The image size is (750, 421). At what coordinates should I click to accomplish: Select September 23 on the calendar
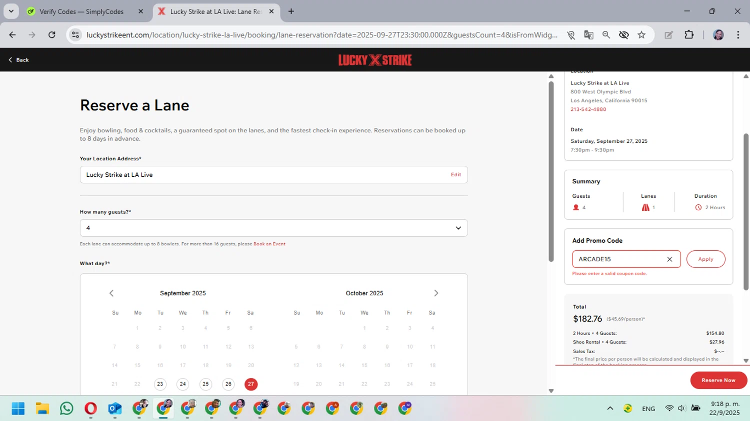[160, 384]
